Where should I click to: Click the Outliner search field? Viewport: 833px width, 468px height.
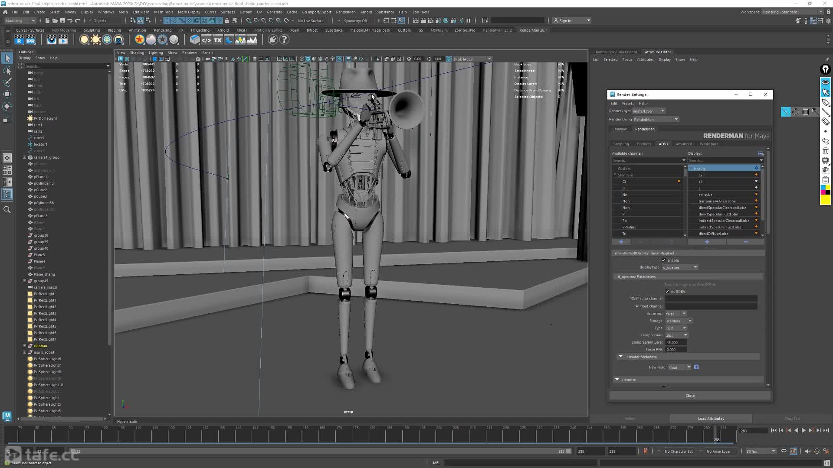coord(65,66)
